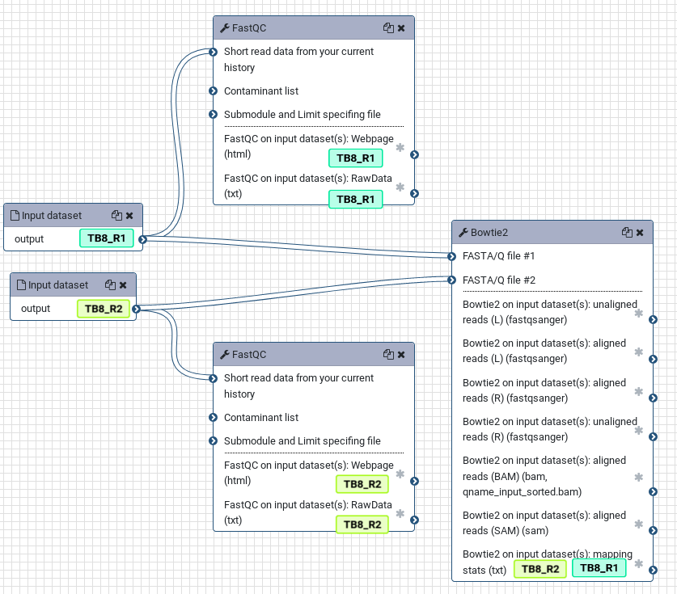Toggle asterisk for top FastQC RawData output
Screen dimensions: 677x594
[400, 187]
